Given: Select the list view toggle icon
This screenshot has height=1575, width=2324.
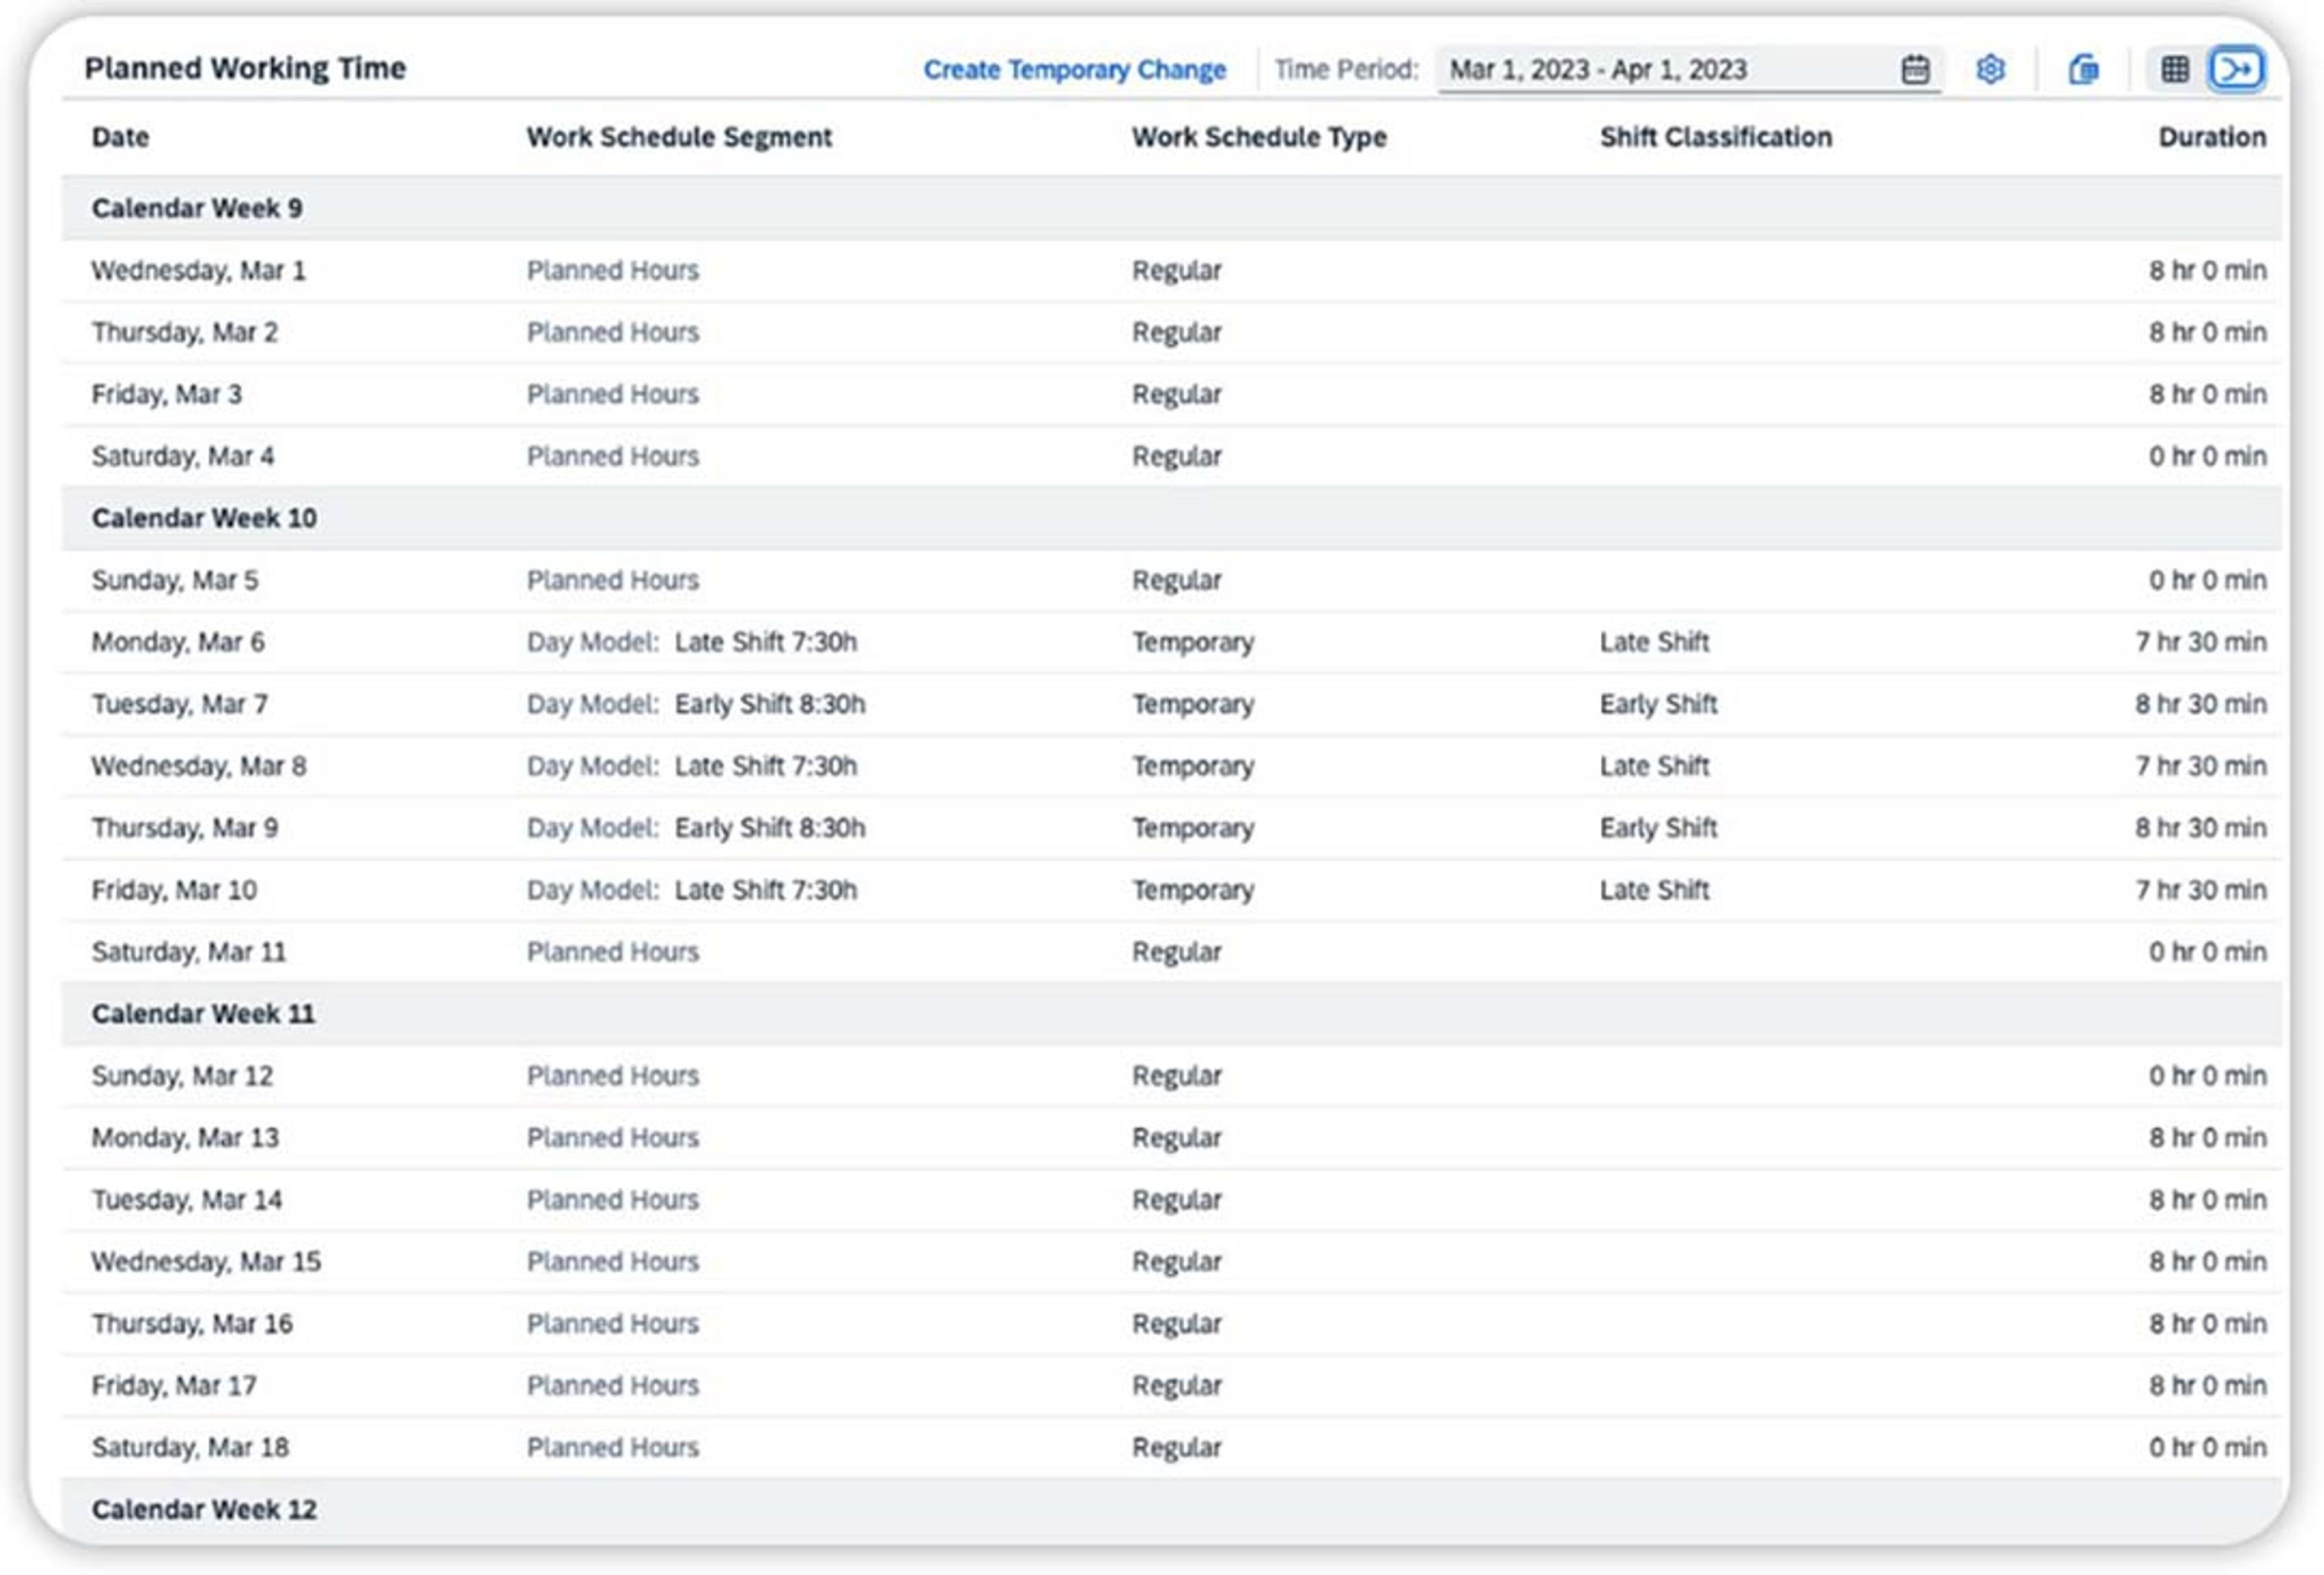Looking at the screenshot, I should coord(2236,69).
